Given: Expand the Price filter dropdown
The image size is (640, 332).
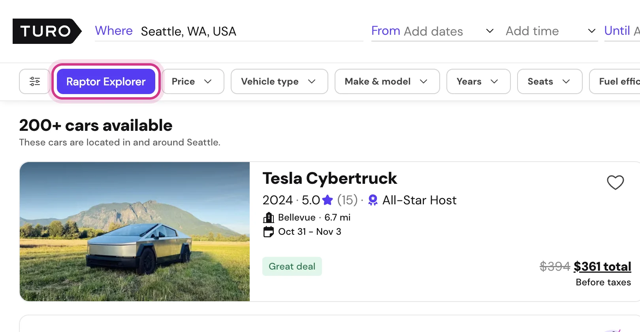Looking at the screenshot, I should (x=193, y=81).
